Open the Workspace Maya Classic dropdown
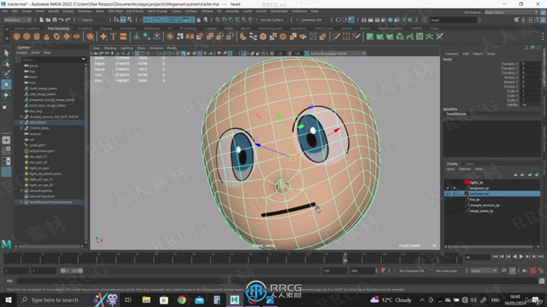This screenshot has height=307, width=547. coord(511,12)
